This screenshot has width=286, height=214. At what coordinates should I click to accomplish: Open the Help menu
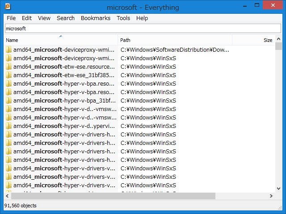(x=142, y=18)
